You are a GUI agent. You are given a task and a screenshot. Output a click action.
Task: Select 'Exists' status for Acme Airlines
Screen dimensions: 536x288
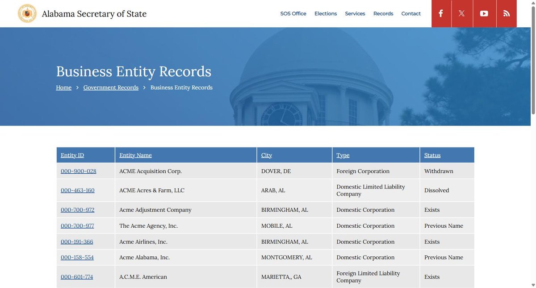click(447, 242)
